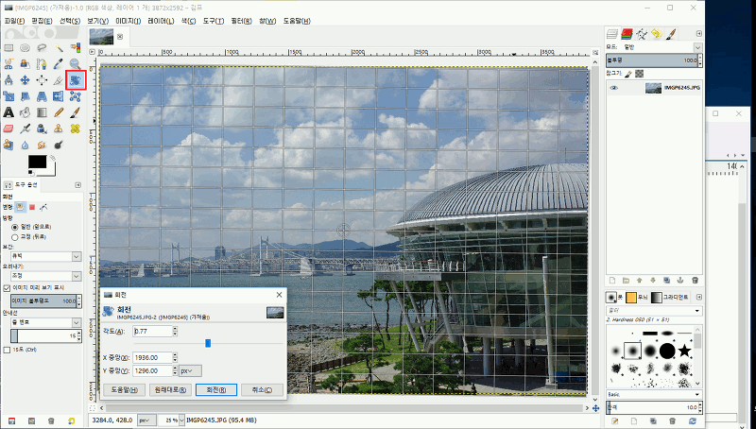The image size is (756, 429).
Task: Select the normal (forward) direction radio button
Action: click(x=13, y=228)
